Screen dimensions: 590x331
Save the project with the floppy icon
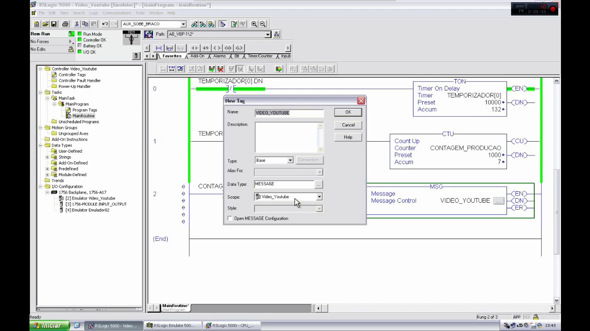point(53,24)
